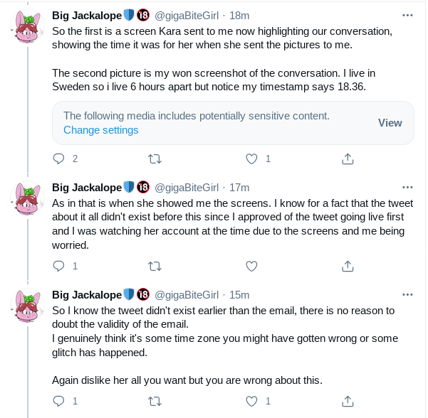Share the 15m tweet via share icon

click(348, 401)
